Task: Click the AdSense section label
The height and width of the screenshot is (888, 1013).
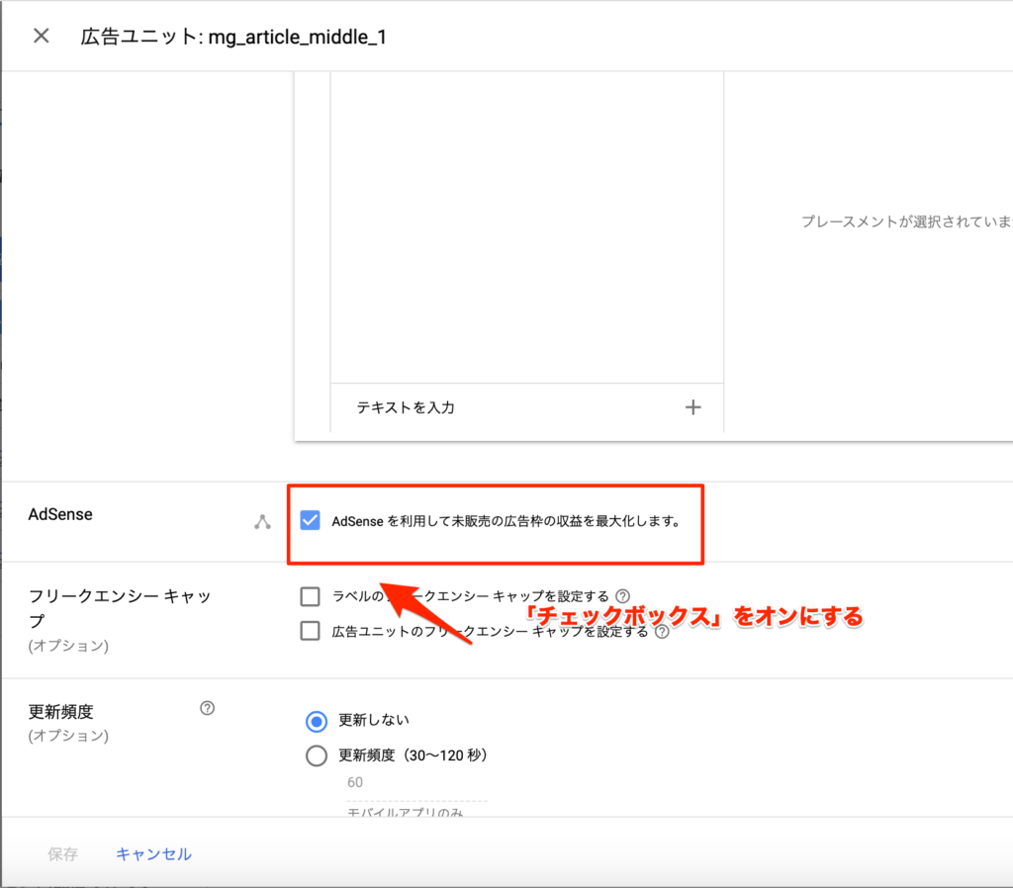Action: tap(60, 515)
